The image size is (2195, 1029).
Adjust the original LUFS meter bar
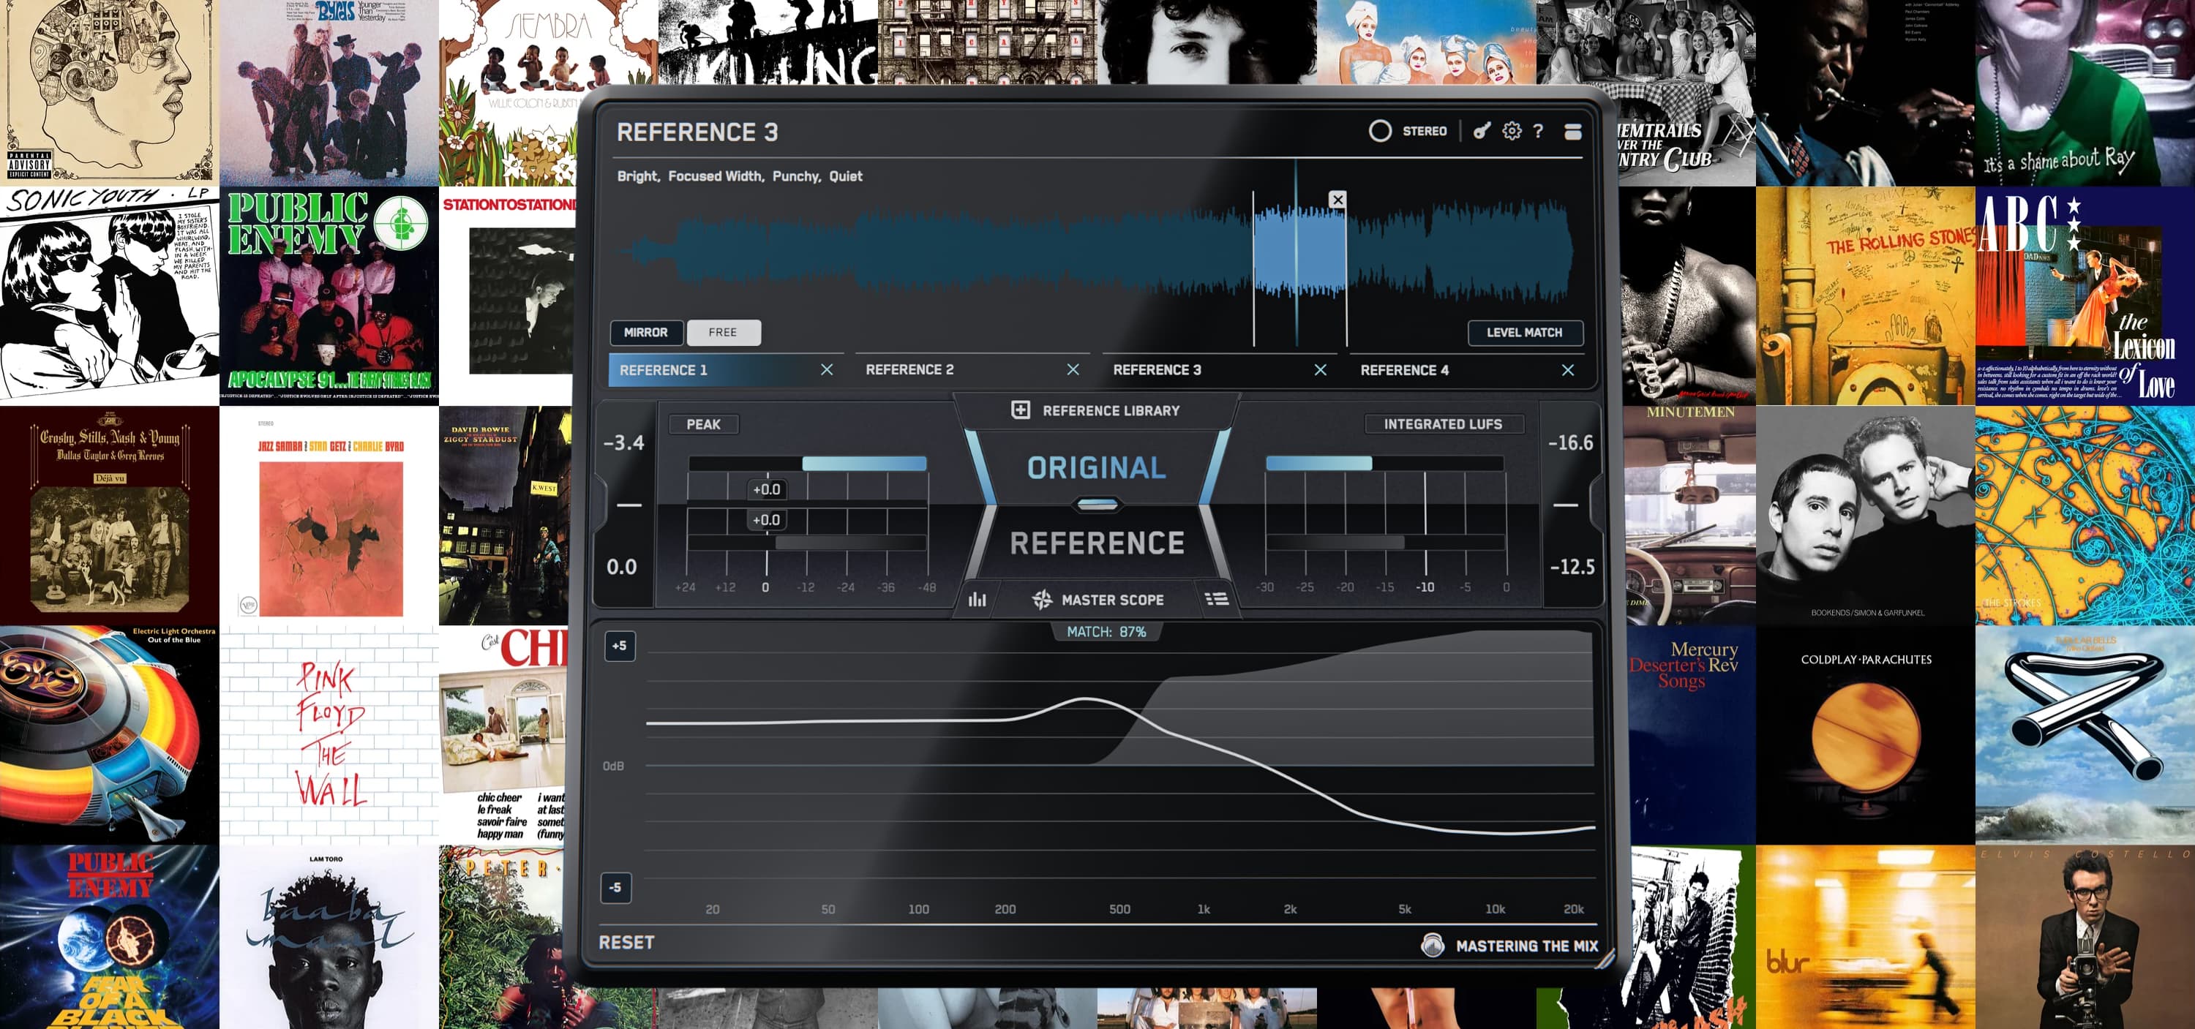(1384, 464)
